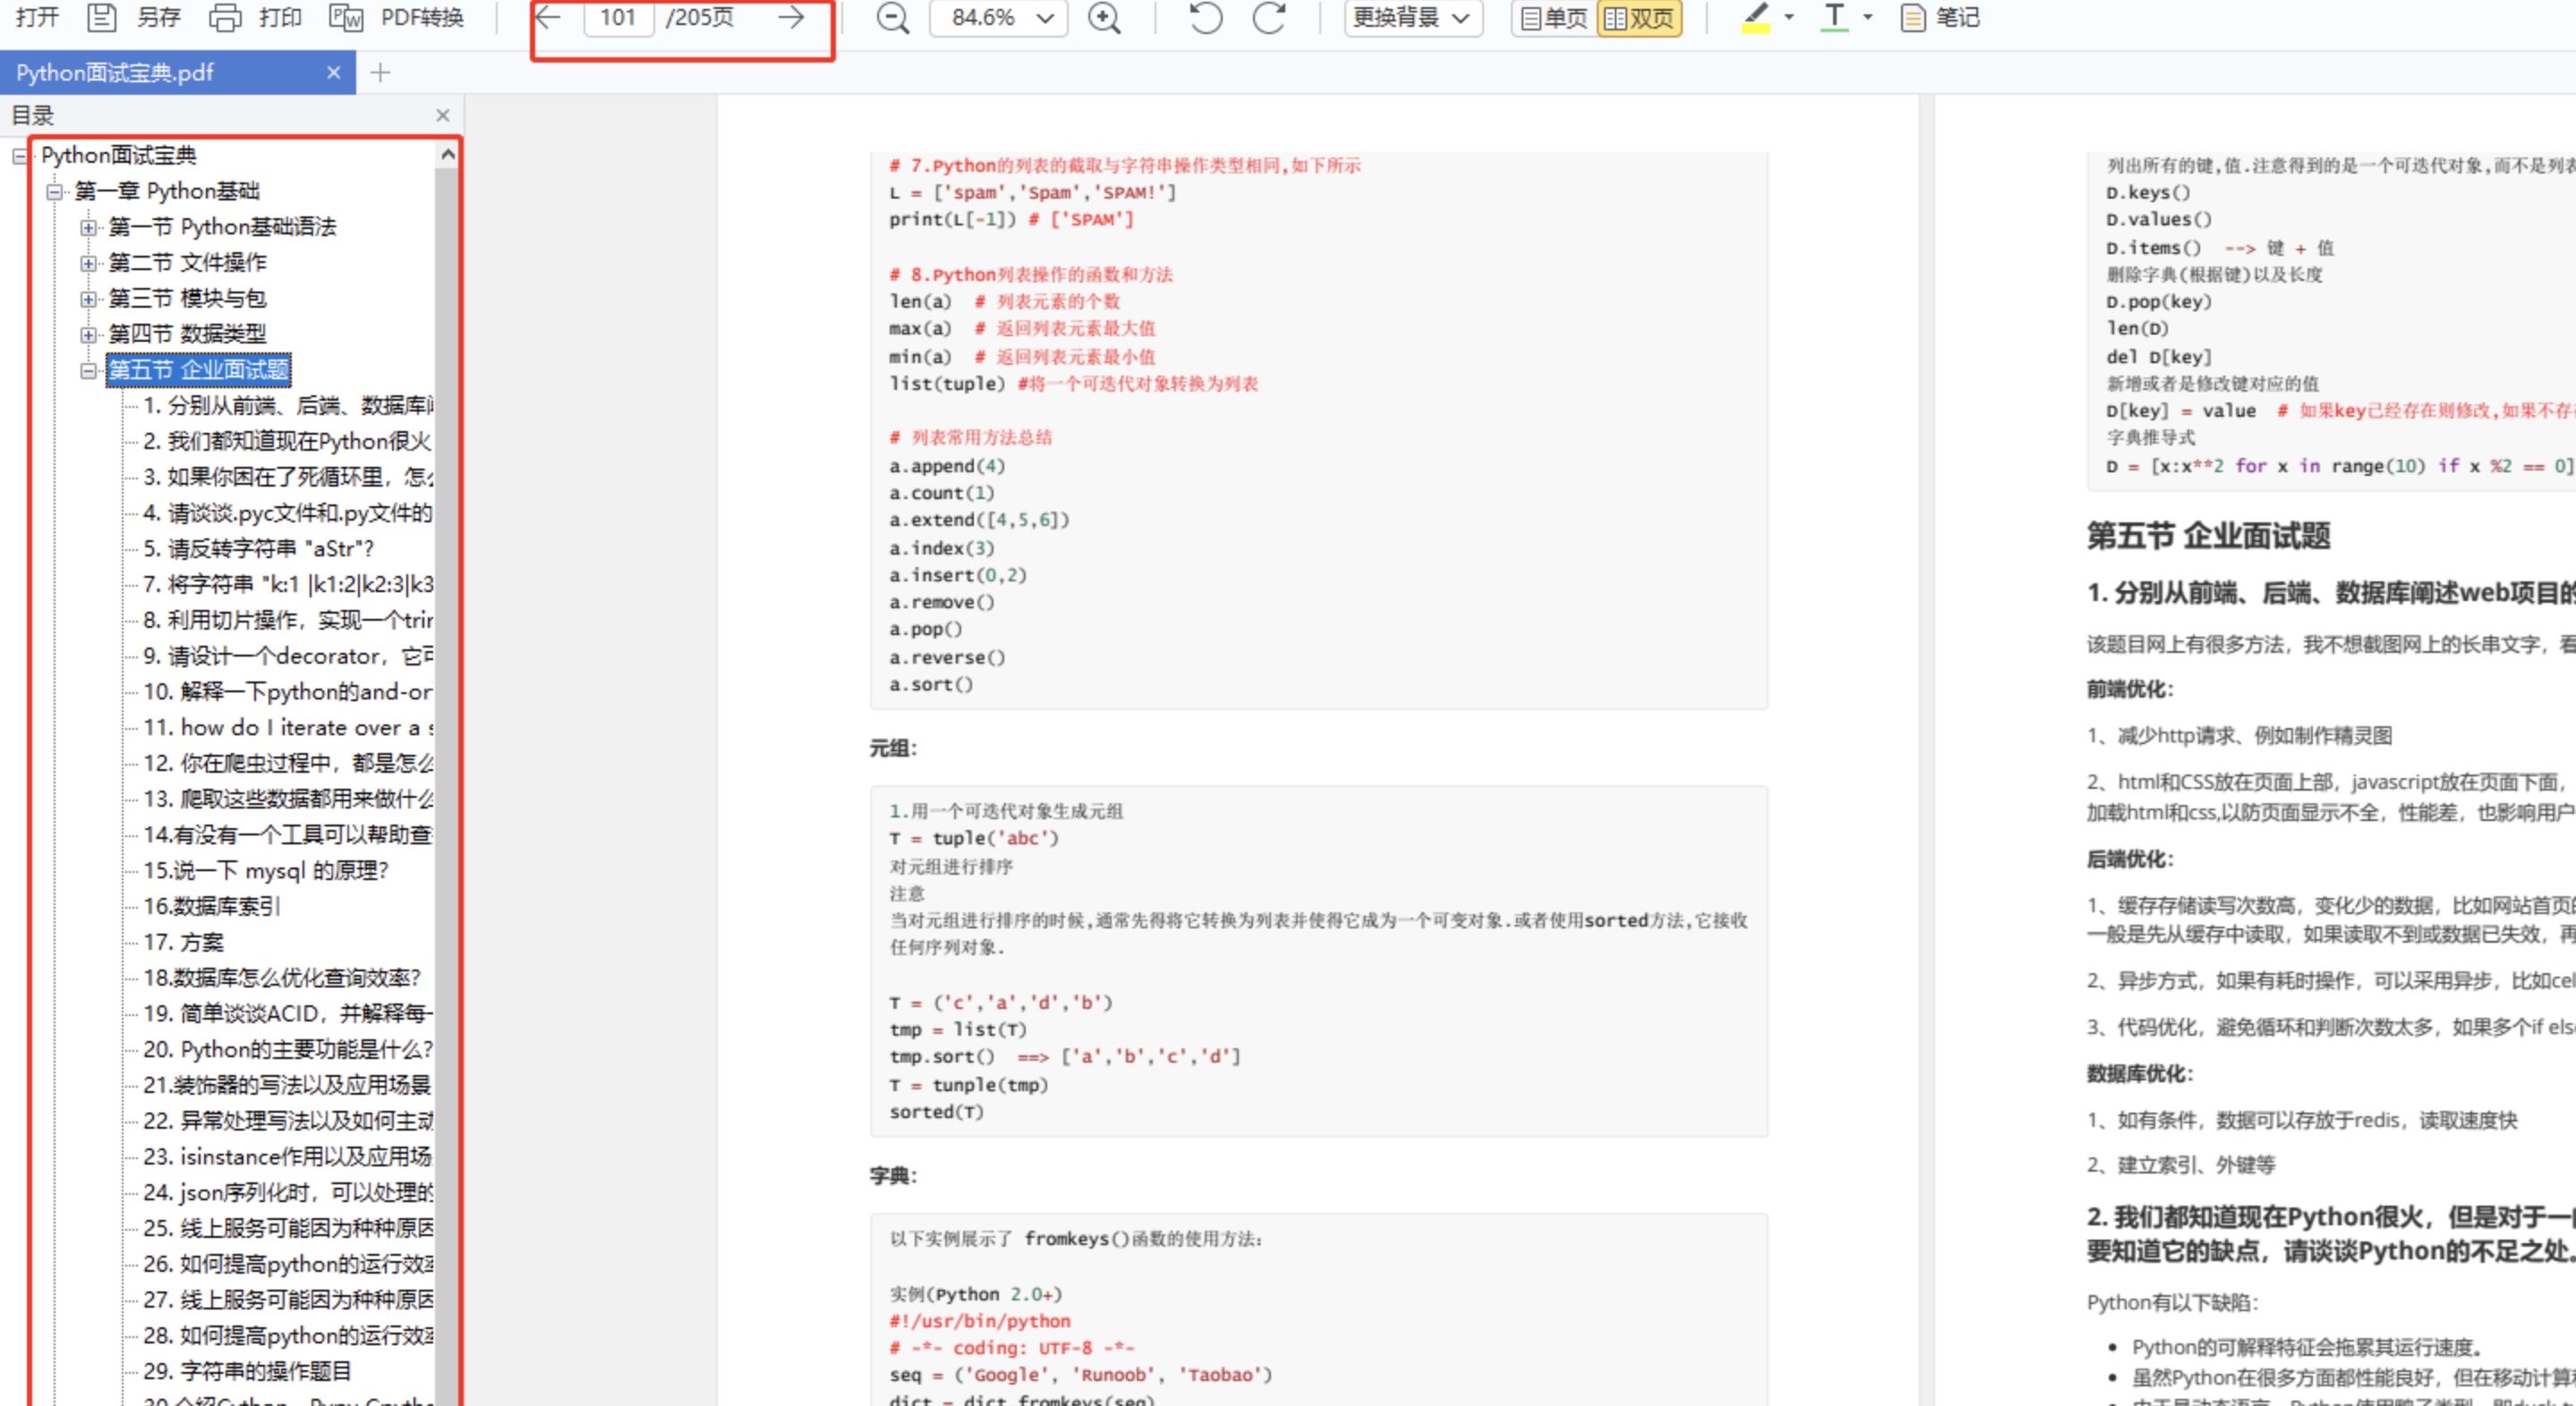Click the text underline T tool
The image size is (2576, 1406).
pyautogui.click(x=1834, y=16)
